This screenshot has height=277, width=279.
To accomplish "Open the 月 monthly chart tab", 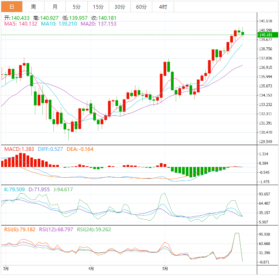I will [55, 7].
